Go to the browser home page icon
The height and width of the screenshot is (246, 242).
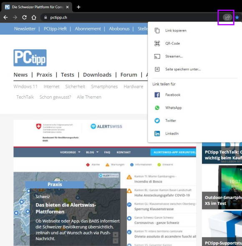coord(34,17)
